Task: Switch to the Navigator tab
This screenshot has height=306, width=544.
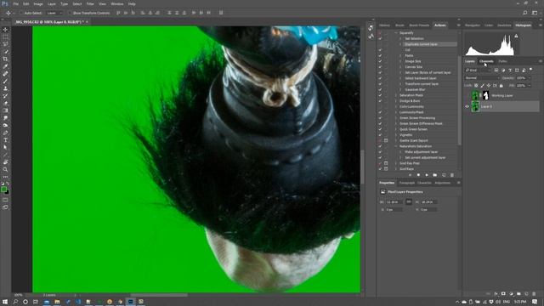Action: coord(473,25)
